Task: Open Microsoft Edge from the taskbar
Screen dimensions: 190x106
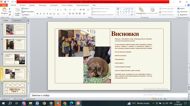Action: coord(72,103)
